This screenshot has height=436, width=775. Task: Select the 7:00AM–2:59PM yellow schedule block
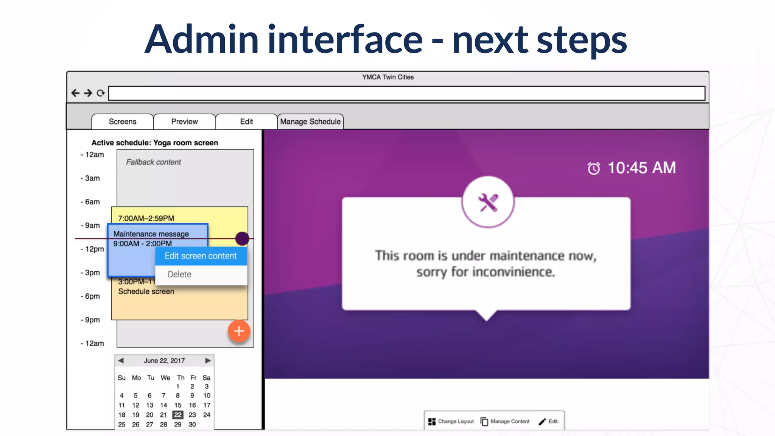180,215
